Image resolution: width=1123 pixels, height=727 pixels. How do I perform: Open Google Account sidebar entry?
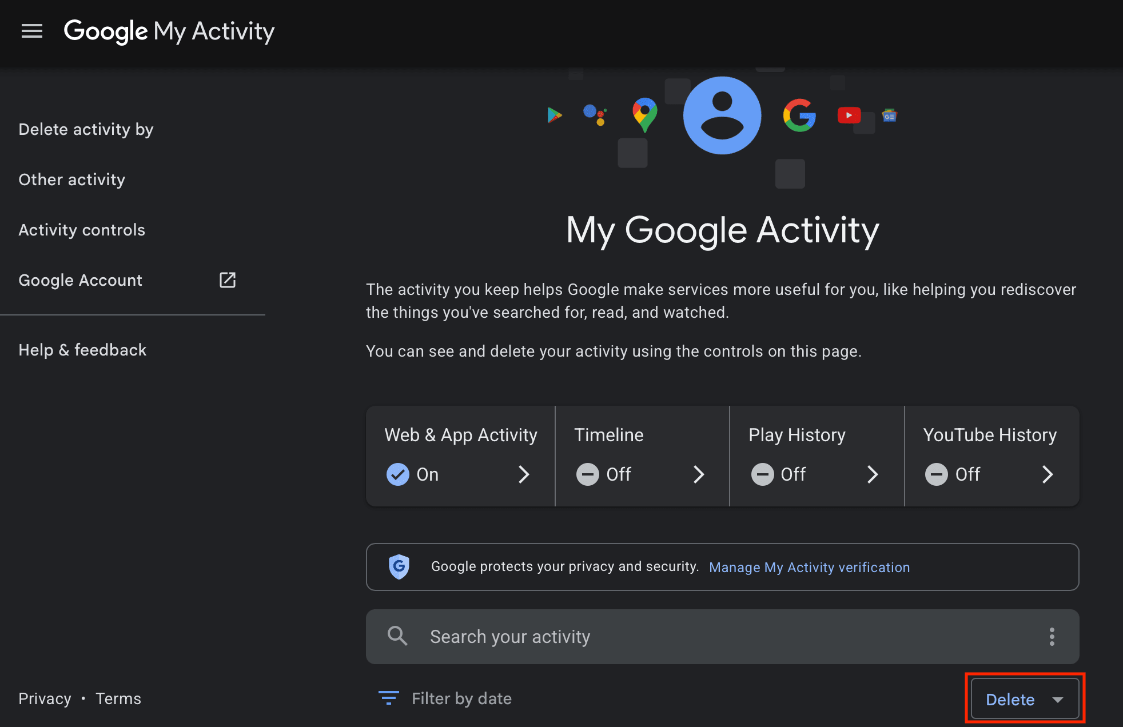(x=127, y=280)
